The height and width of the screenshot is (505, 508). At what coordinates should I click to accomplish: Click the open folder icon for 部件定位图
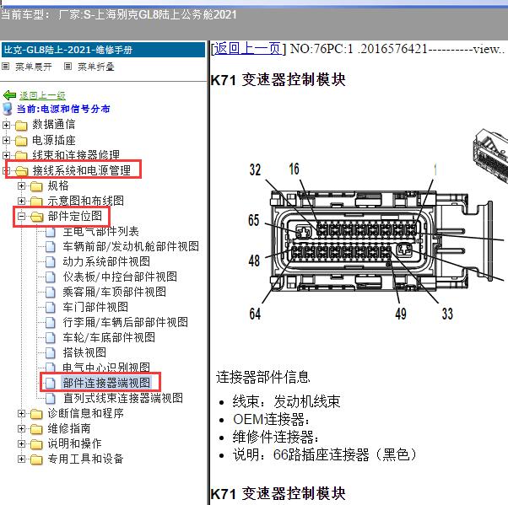pos(36,217)
